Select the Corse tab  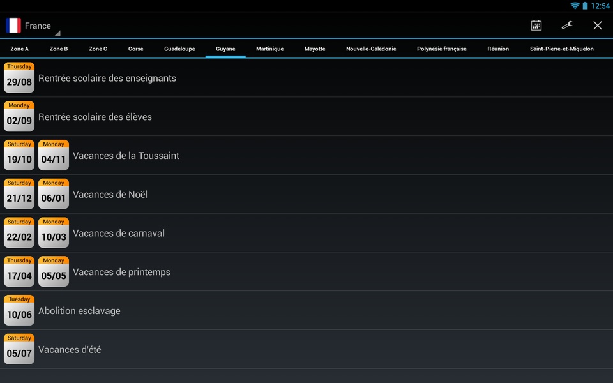tap(135, 49)
